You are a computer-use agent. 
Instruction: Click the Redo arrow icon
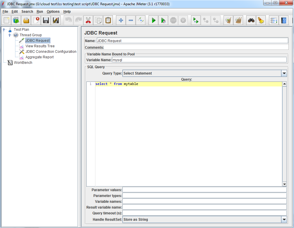[79, 20]
